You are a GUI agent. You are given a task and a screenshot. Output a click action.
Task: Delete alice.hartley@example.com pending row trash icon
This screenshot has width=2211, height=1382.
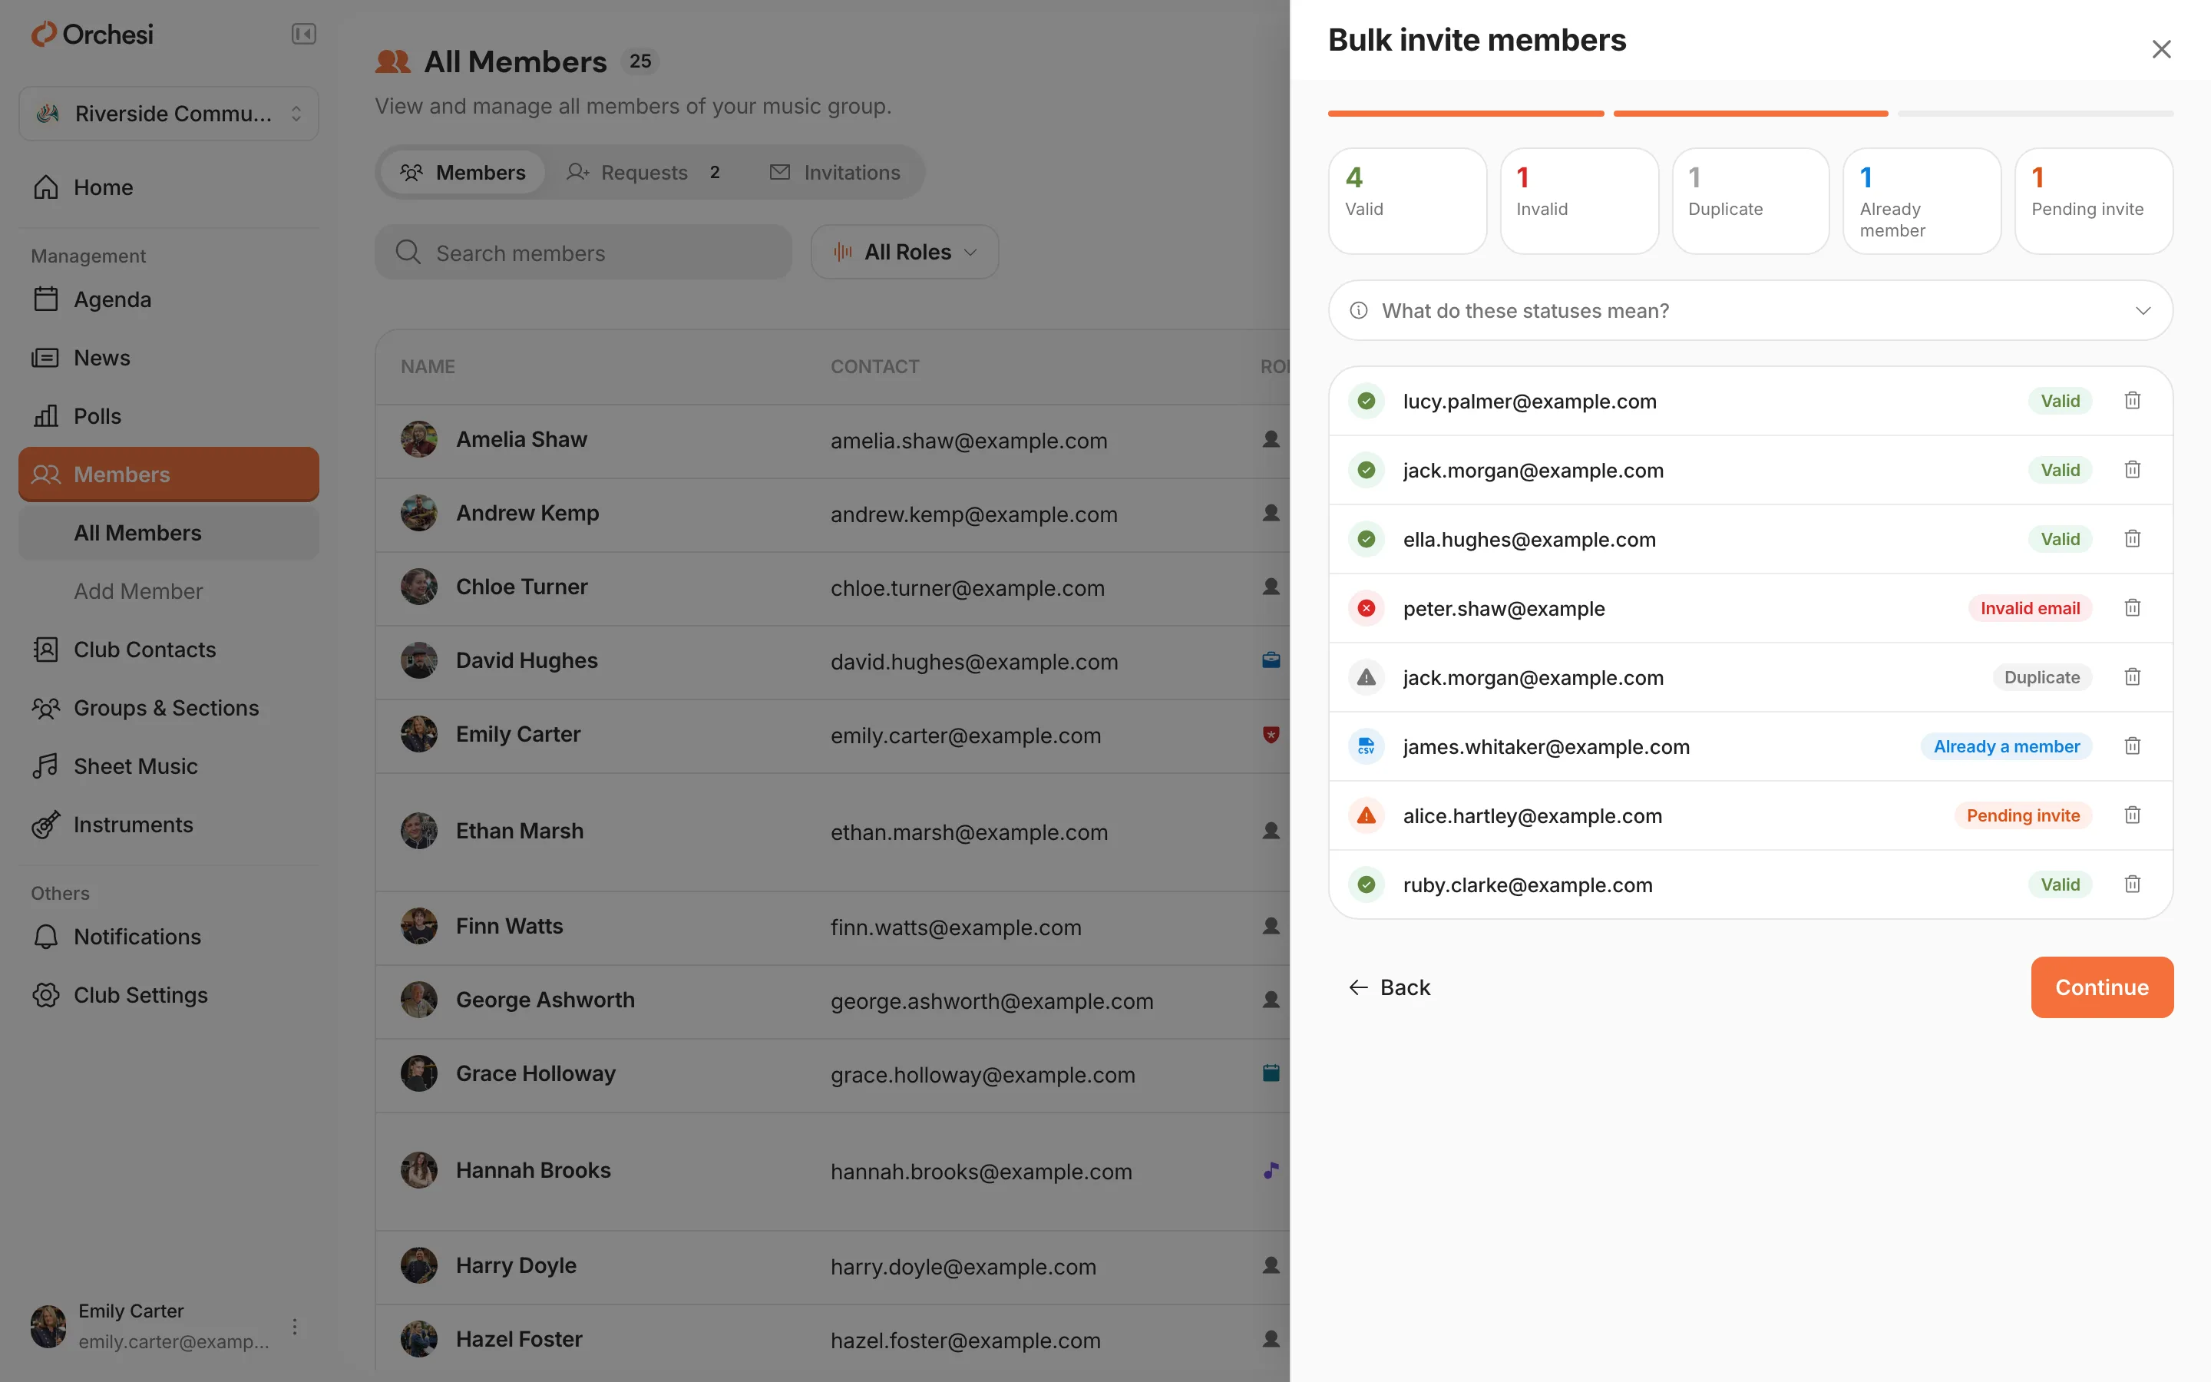pyautogui.click(x=2131, y=815)
